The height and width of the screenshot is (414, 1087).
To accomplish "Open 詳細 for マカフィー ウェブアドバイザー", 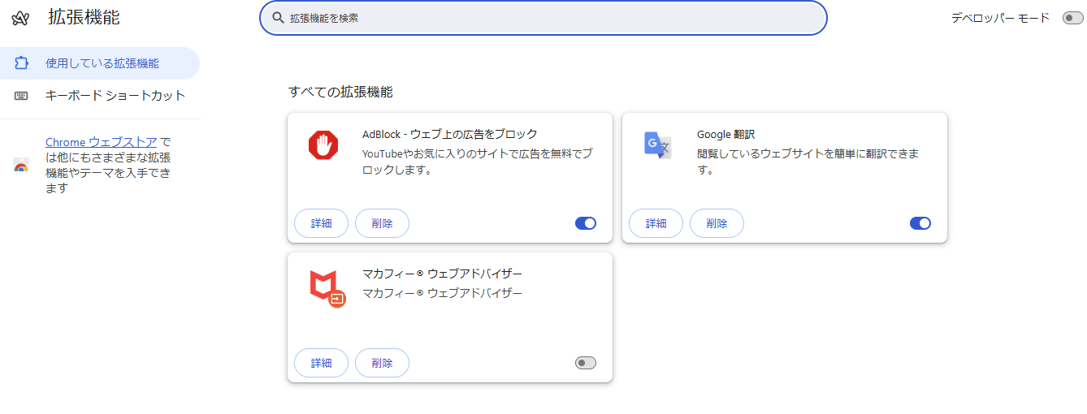I will point(321,363).
